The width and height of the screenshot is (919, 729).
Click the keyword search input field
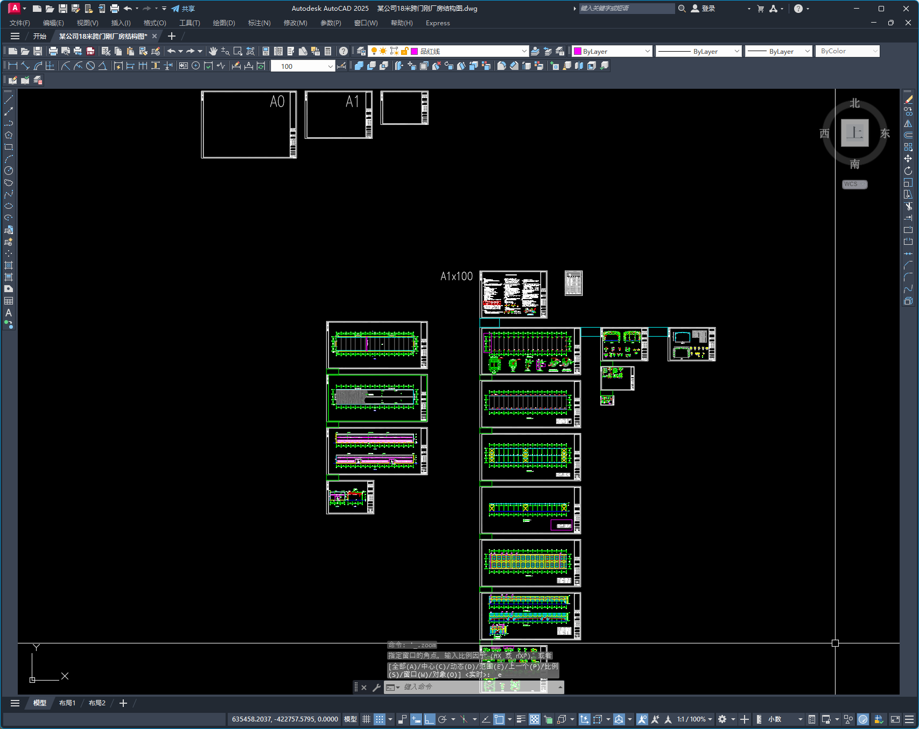(x=627, y=9)
